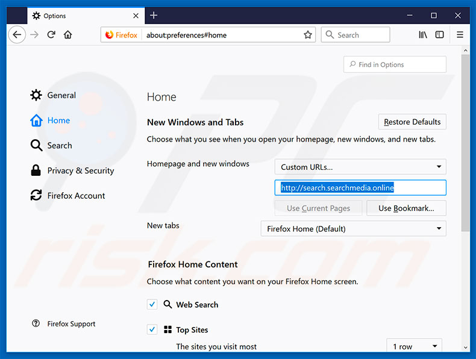Bookmark this page with the star icon
The height and width of the screenshot is (359, 476).
(307, 35)
